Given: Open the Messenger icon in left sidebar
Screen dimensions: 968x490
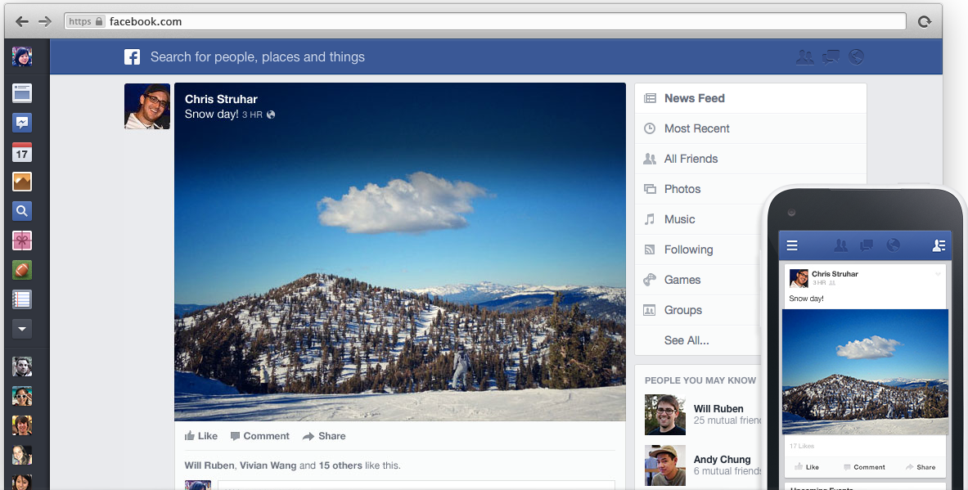Looking at the screenshot, I should 22,123.
